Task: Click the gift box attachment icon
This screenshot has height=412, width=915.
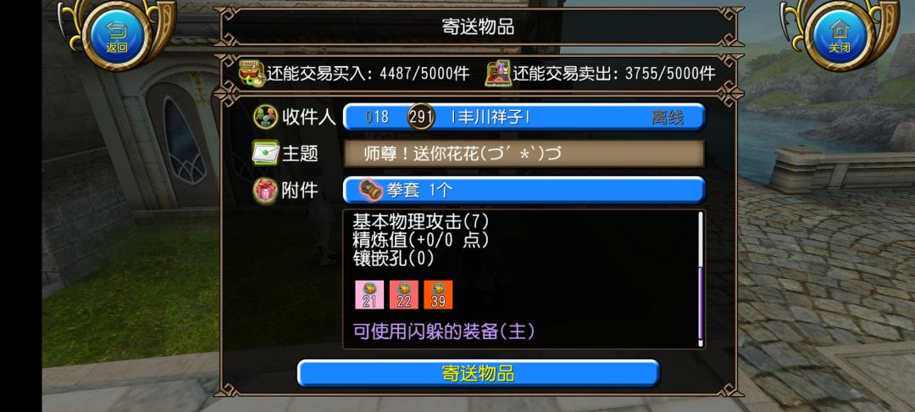Action: (x=265, y=190)
